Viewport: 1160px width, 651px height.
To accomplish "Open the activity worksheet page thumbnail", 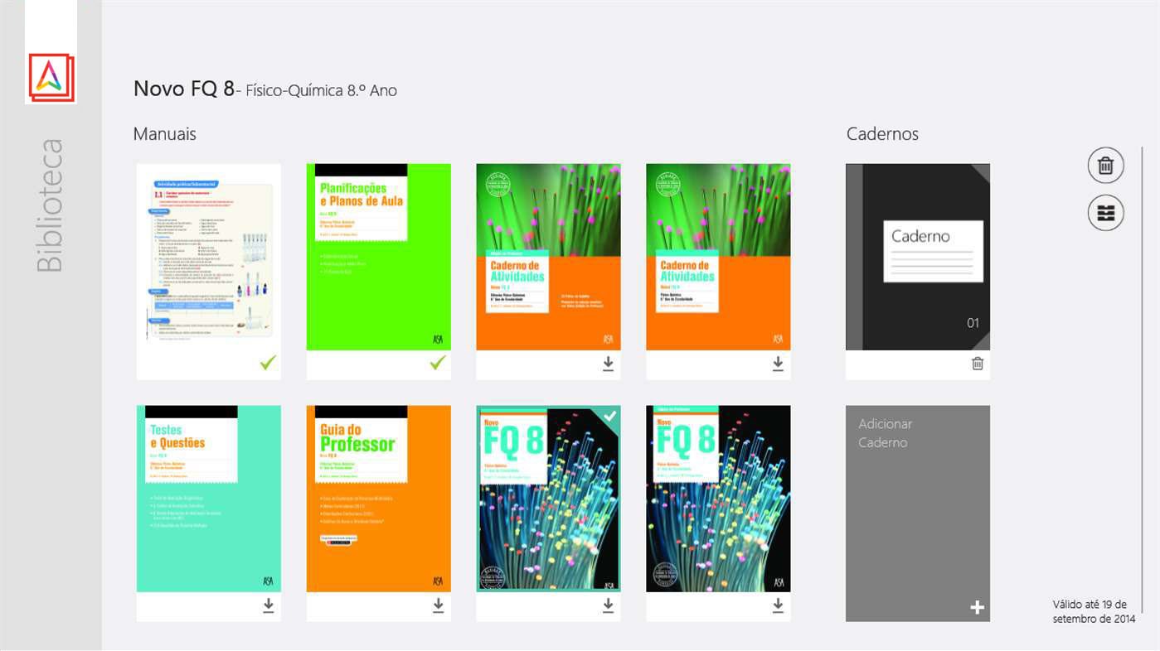I will tap(209, 257).
